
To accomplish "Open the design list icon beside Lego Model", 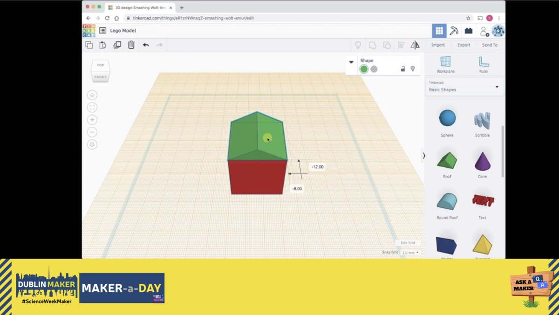I will (102, 31).
